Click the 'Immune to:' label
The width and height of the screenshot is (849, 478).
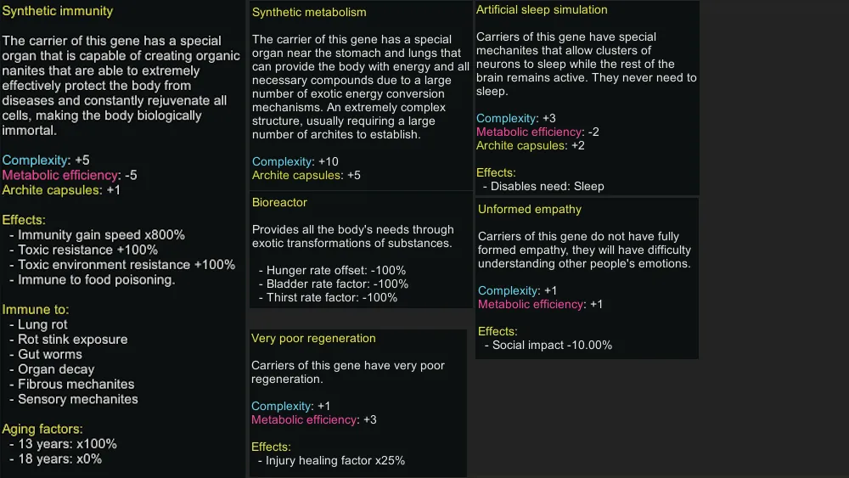pos(36,309)
